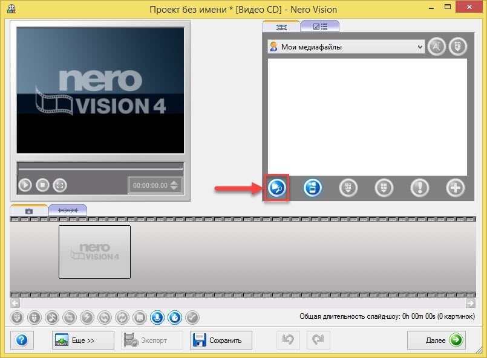Click the rotate counterclockwise icon

[104, 318]
